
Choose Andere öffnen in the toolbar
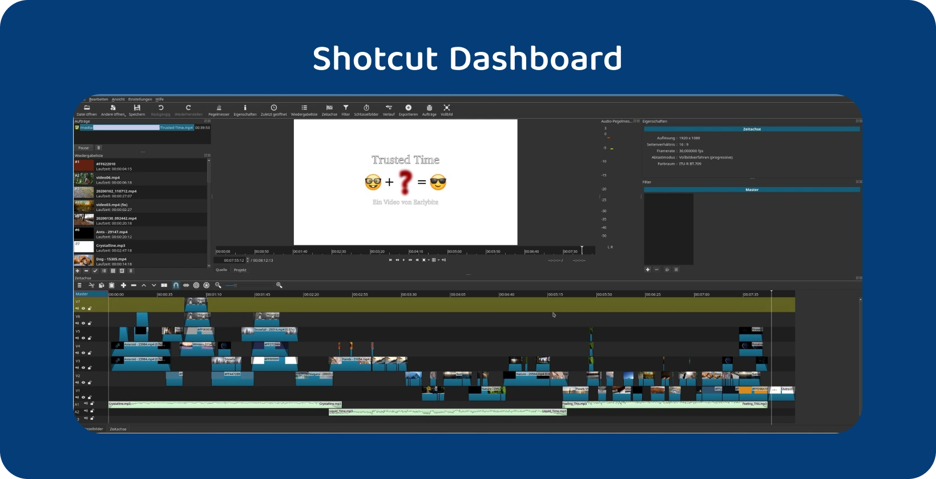pos(113,110)
